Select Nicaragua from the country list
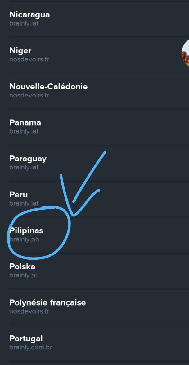 click(29, 15)
